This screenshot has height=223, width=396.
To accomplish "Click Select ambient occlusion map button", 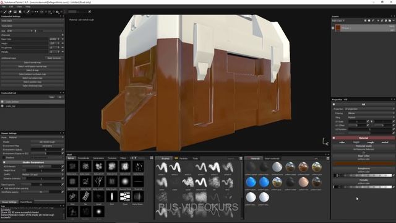I will click(32, 74).
